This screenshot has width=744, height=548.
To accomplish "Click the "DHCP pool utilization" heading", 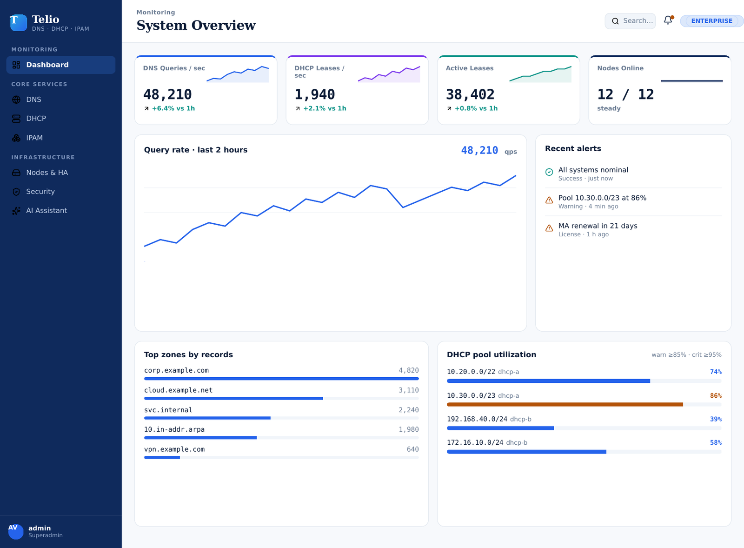I will pyautogui.click(x=492, y=354).
